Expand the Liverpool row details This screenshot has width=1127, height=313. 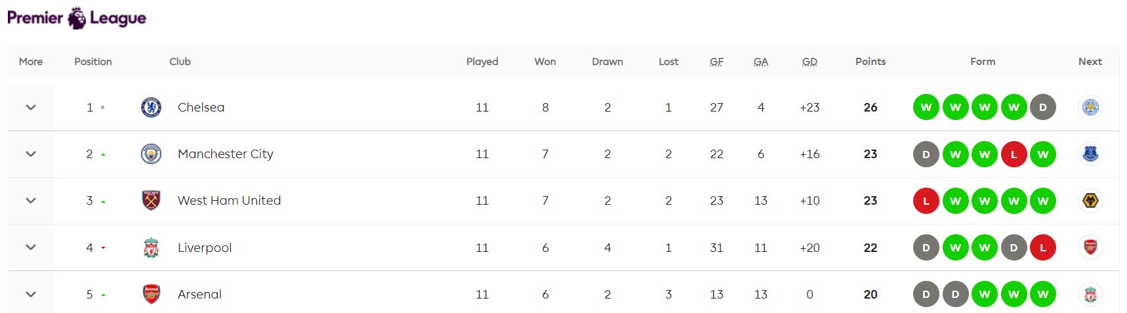pyautogui.click(x=31, y=247)
